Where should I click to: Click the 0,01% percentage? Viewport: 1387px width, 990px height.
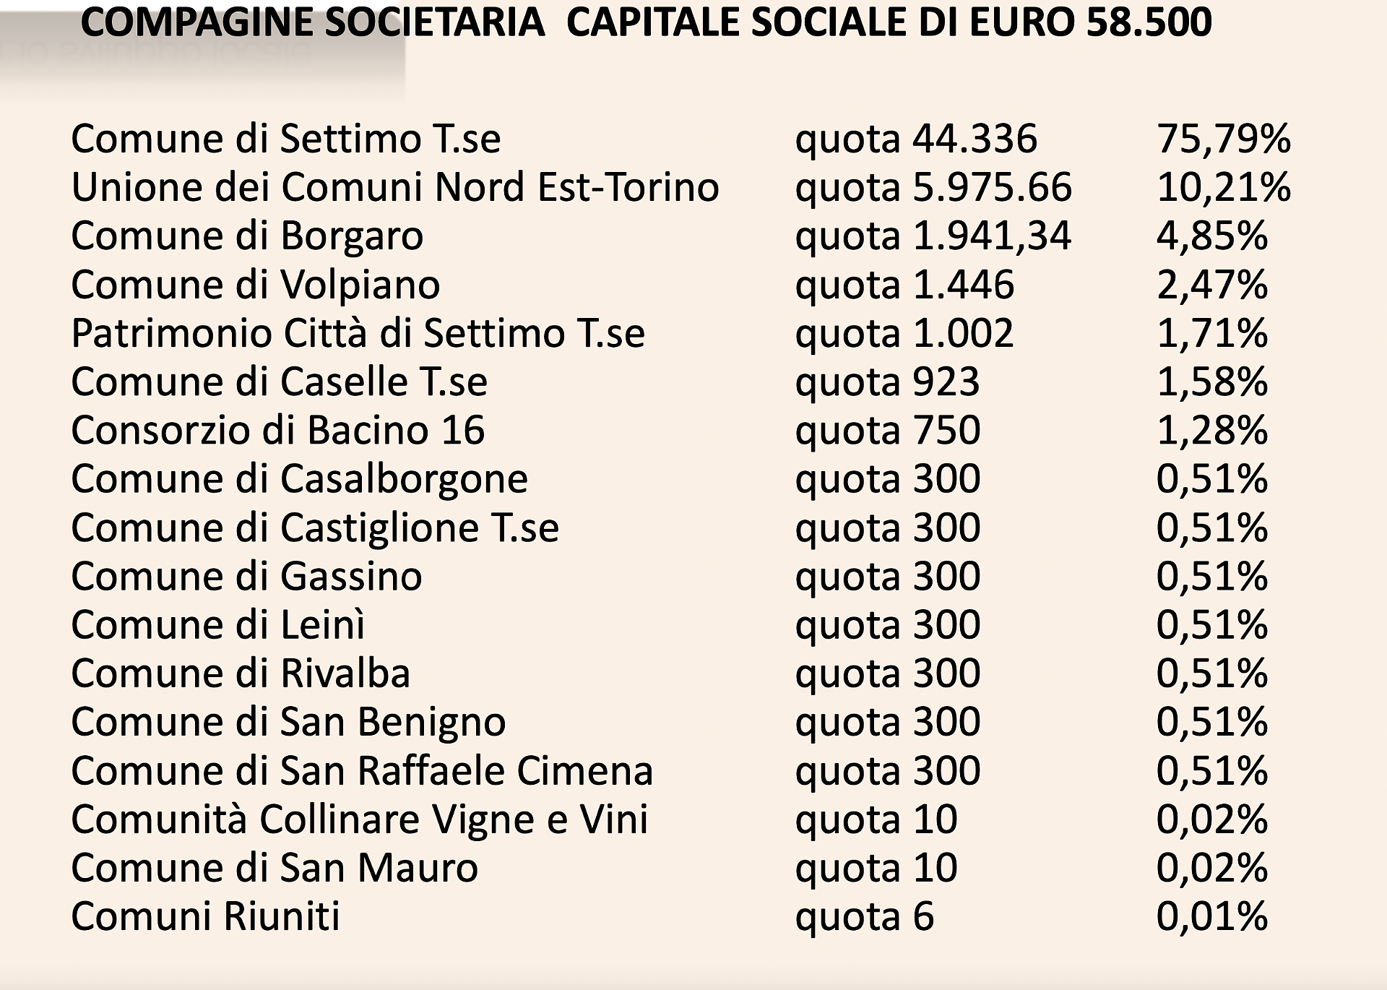1212,917
